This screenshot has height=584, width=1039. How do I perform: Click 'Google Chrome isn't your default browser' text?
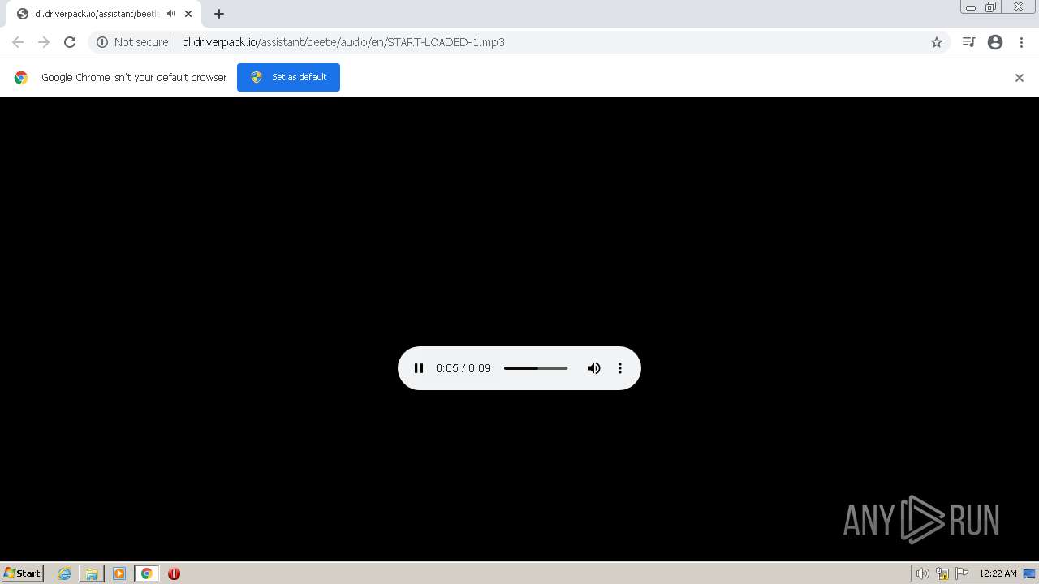134,78
